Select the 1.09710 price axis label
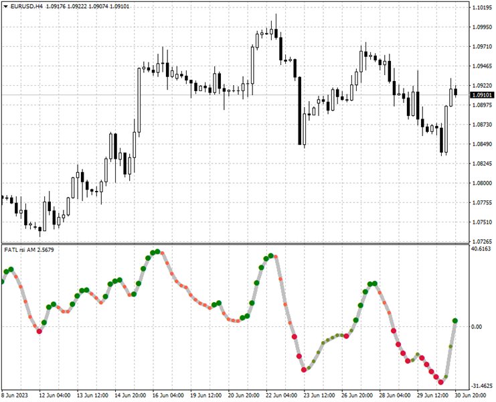Viewport: 496px width, 402px height. point(482,46)
